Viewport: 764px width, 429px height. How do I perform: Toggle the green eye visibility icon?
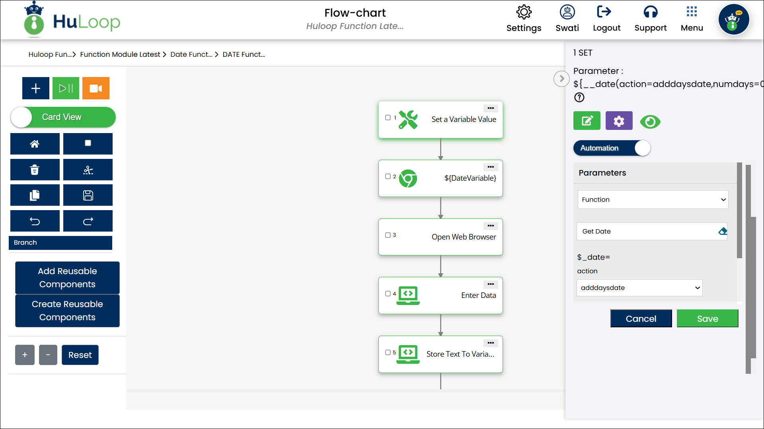650,122
